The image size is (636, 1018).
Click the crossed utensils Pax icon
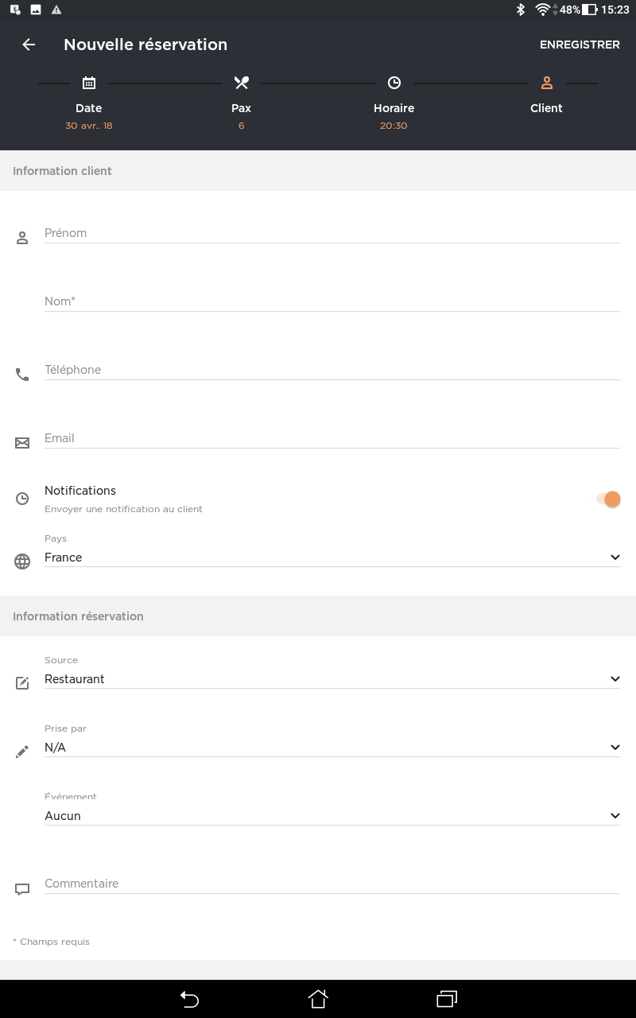[242, 83]
